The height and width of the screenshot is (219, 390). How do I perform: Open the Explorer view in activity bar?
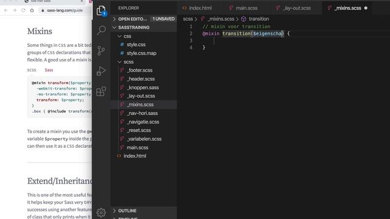coord(101,10)
